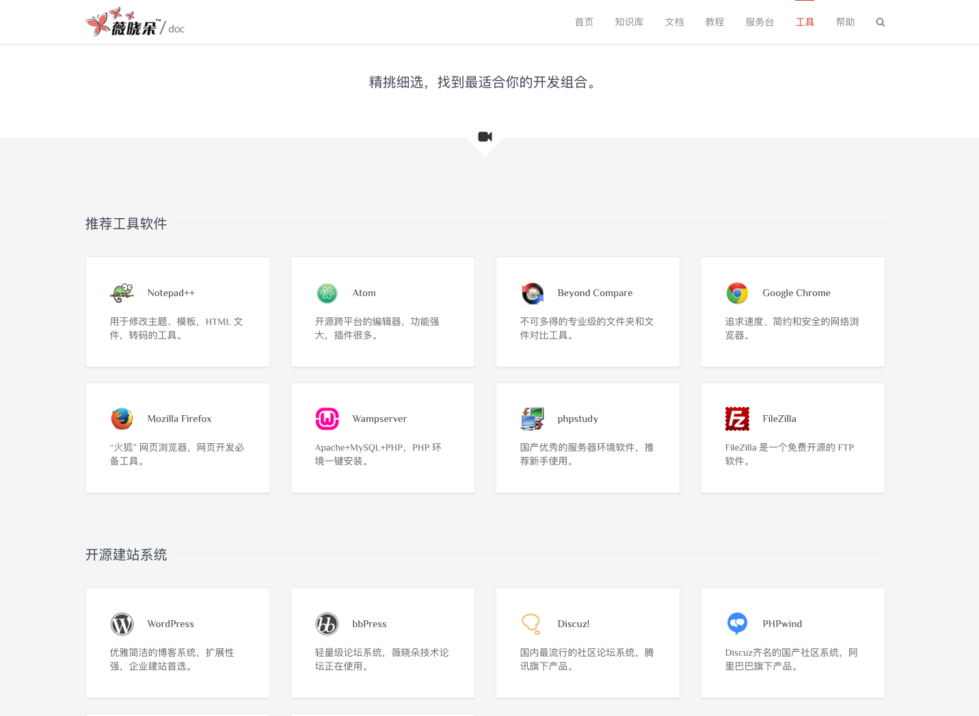Click the Discuz! speech bubble icon
Viewport: 979px width, 716px height.
tap(531, 624)
